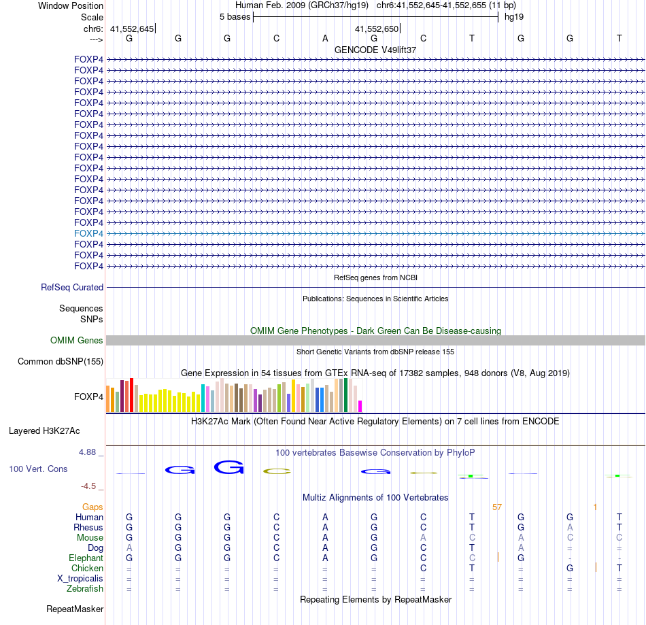
Task: Click the GTEx Gene Expression in 54 tissues title
Action: pyautogui.click(x=375, y=373)
